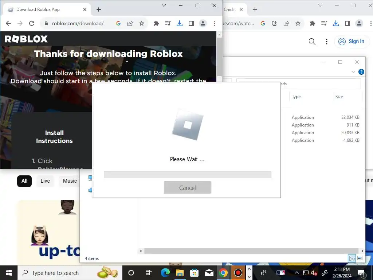This screenshot has width=373, height=280.
Task: Click the File Explorer horizontal scrollbar
Action: pyautogui.click(x=251, y=251)
